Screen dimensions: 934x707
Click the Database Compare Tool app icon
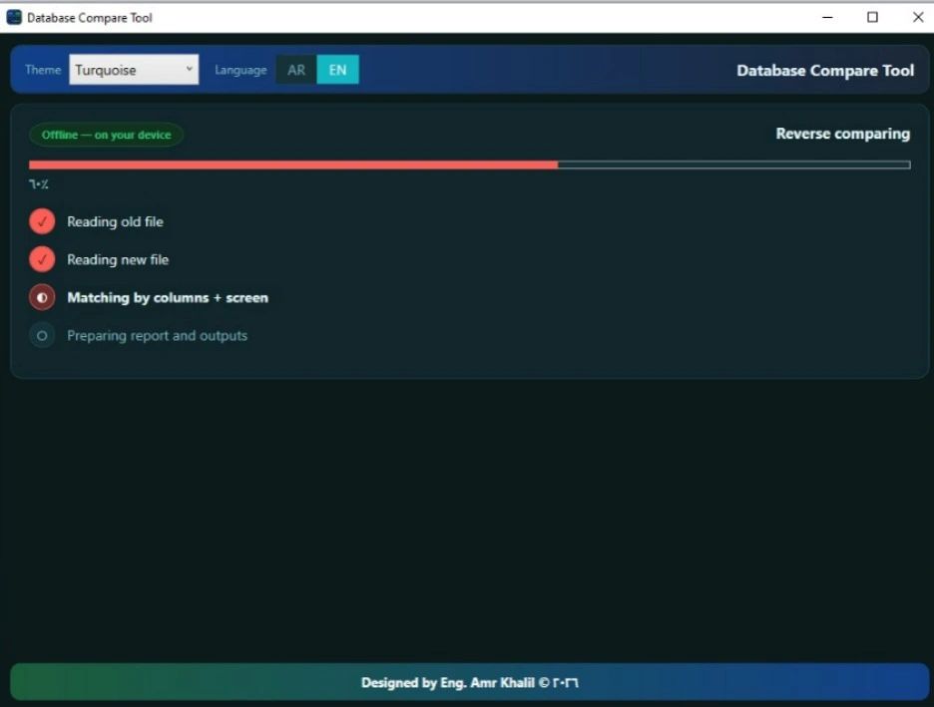[14, 17]
